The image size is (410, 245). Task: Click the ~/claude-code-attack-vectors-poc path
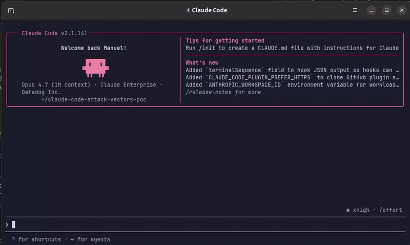94,99
